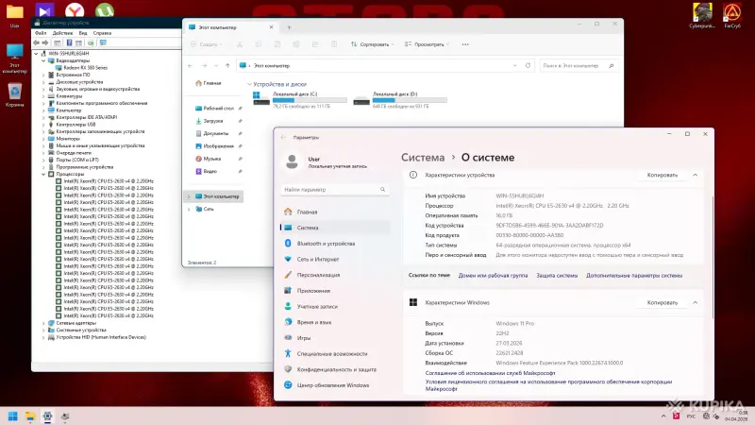The image size is (755, 425).
Task: Open Центр обновления Windows section
Action: click(332, 385)
